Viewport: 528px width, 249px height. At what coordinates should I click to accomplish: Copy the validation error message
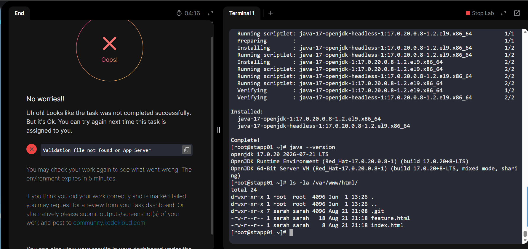(186, 150)
